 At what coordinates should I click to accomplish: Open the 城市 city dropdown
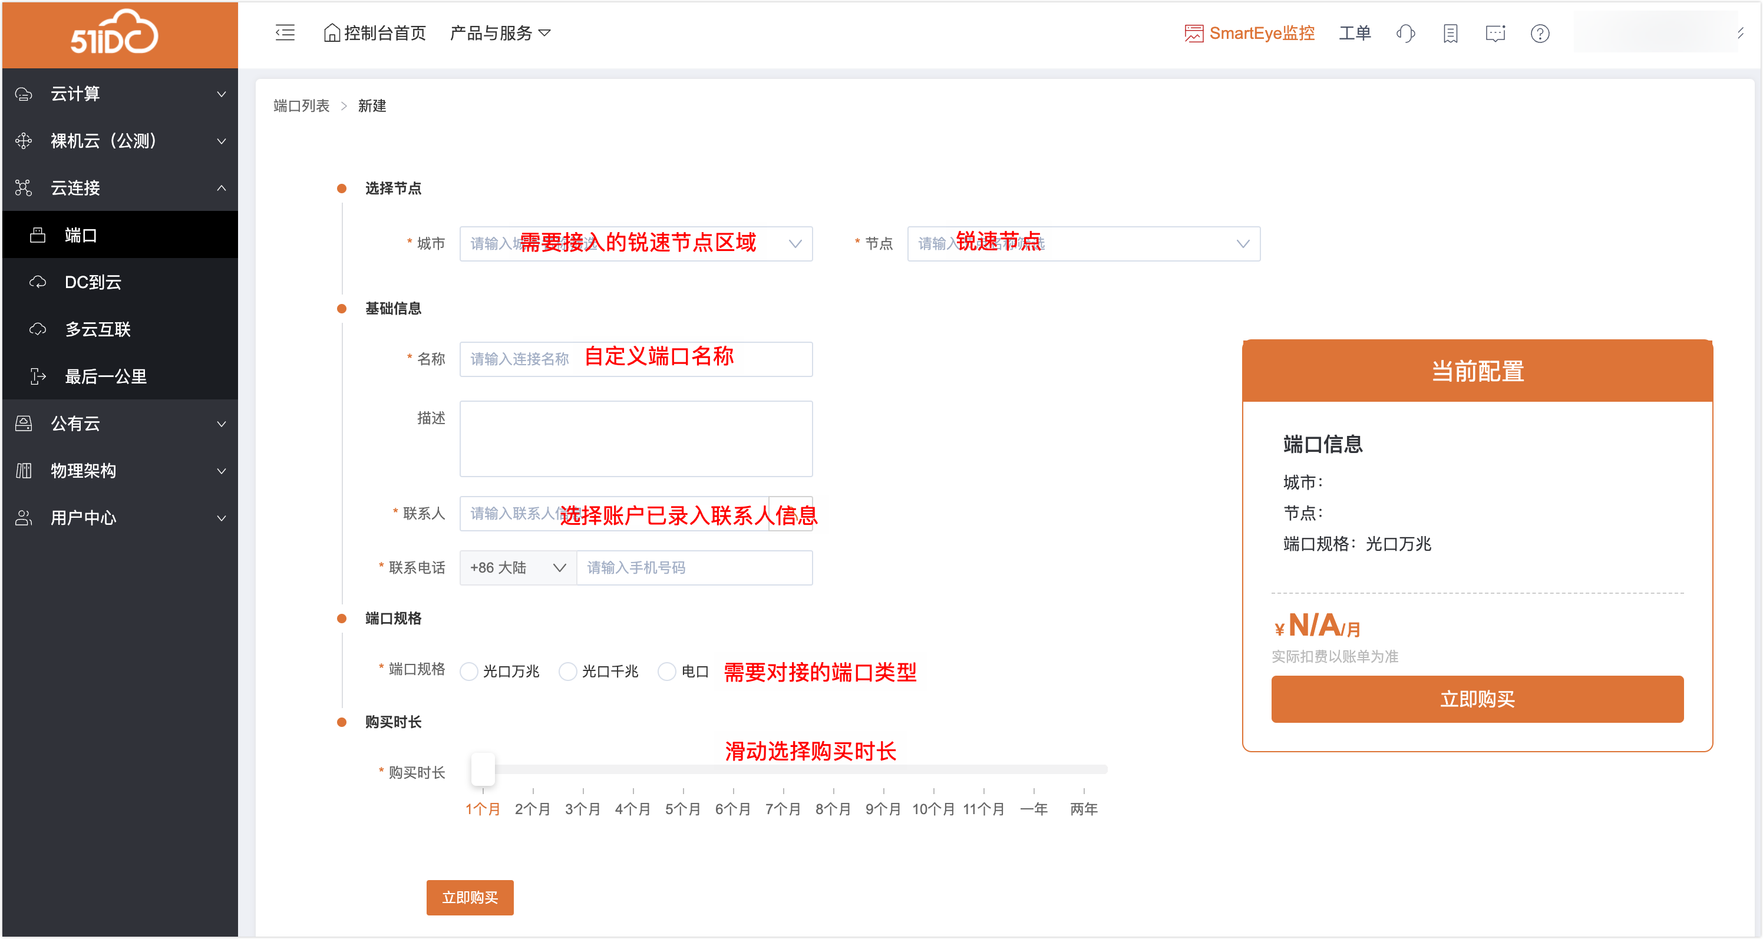coord(635,244)
